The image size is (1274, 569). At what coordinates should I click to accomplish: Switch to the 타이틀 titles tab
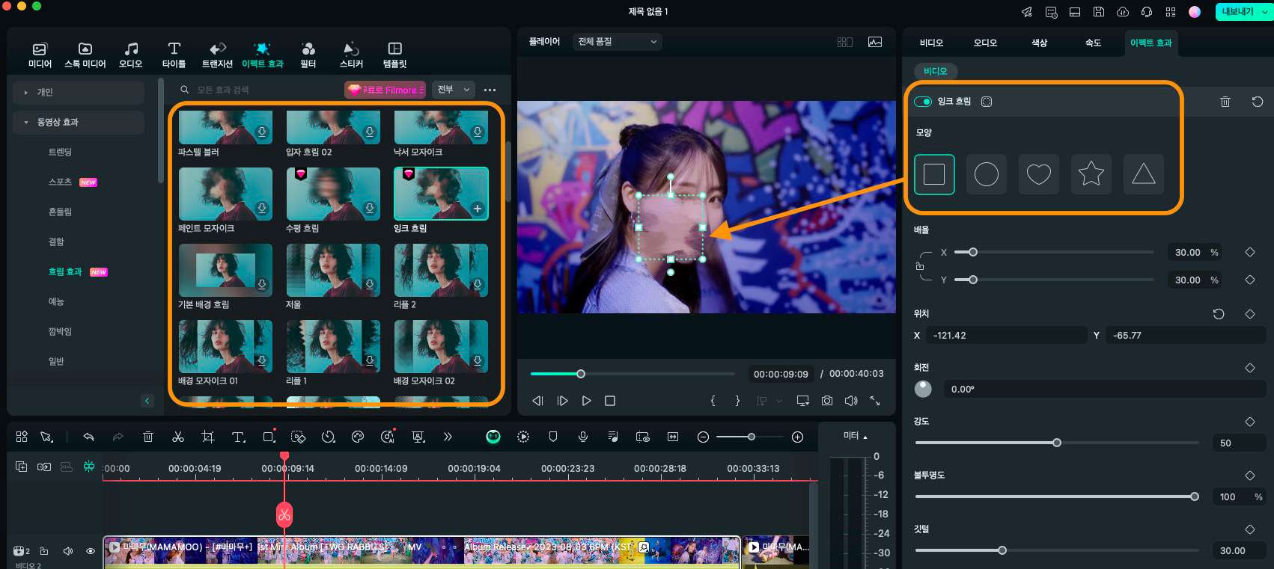click(174, 55)
